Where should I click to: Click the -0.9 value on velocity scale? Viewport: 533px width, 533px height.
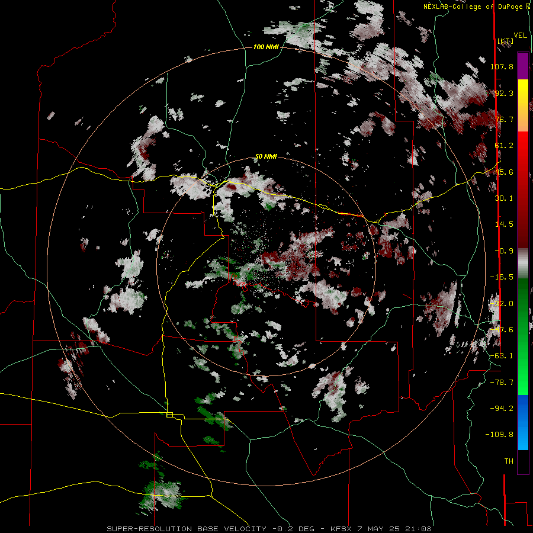tap(504, 251)
